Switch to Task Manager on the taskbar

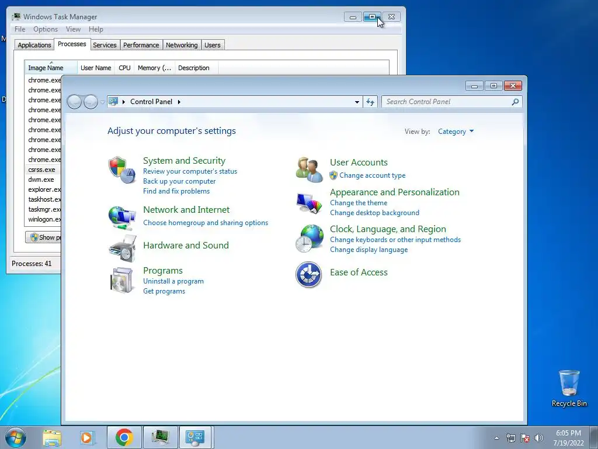[x=160, y=437]
